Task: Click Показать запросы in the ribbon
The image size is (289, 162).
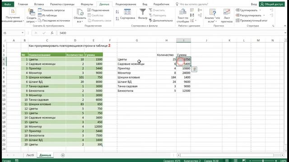Action: point(51,10)
